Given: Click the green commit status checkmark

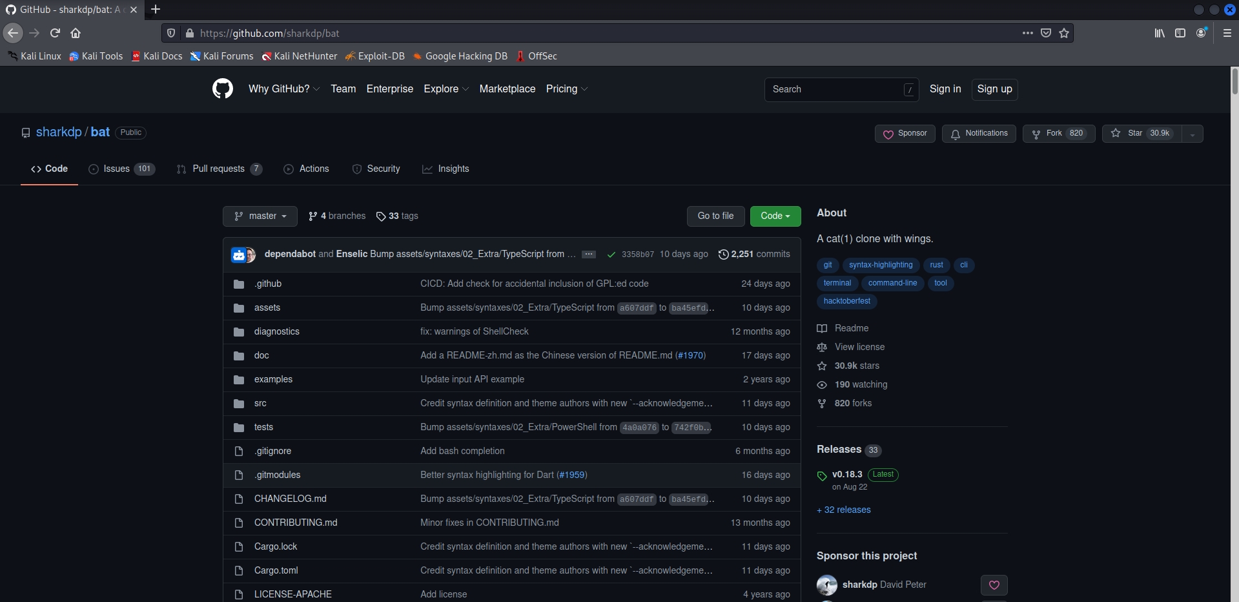Looking at the screenshot, I should 611,254.
